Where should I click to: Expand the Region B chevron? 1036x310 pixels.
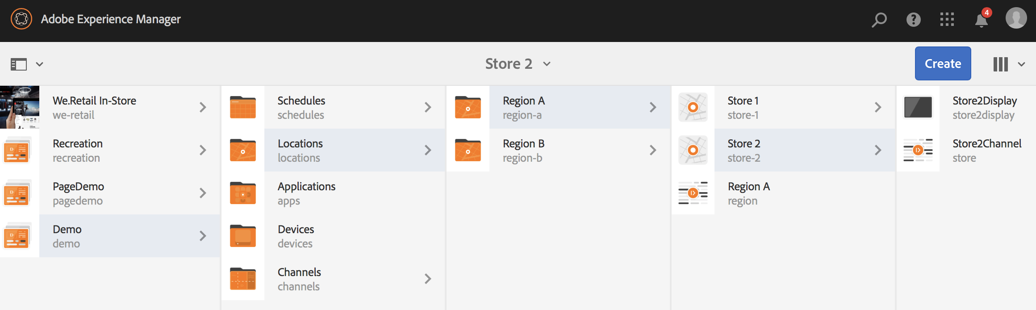tap(653, 150)
